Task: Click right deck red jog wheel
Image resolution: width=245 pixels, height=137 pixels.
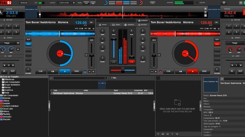Action: tap(185, 53)
